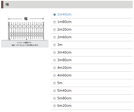134x112 pixels.
Task: Select the 3m width radio button
Action: click(x=54, y=45)
